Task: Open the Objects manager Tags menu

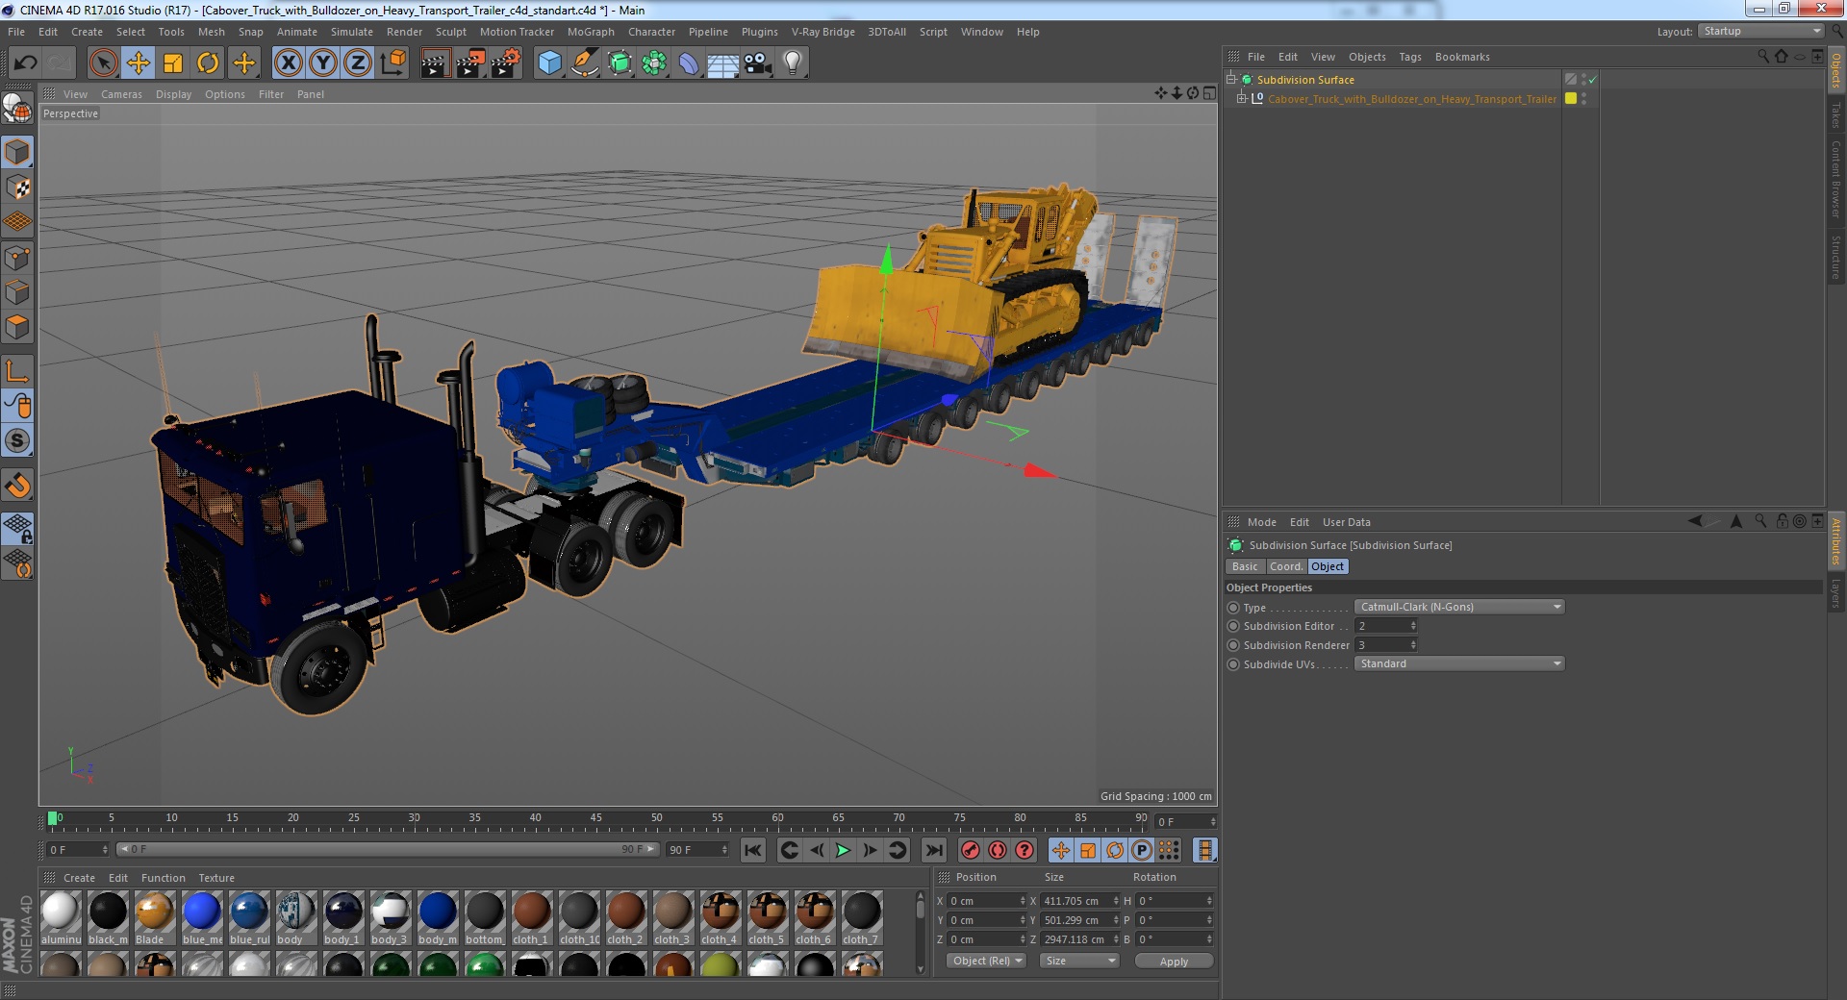Action: [x=1409, y=57]
